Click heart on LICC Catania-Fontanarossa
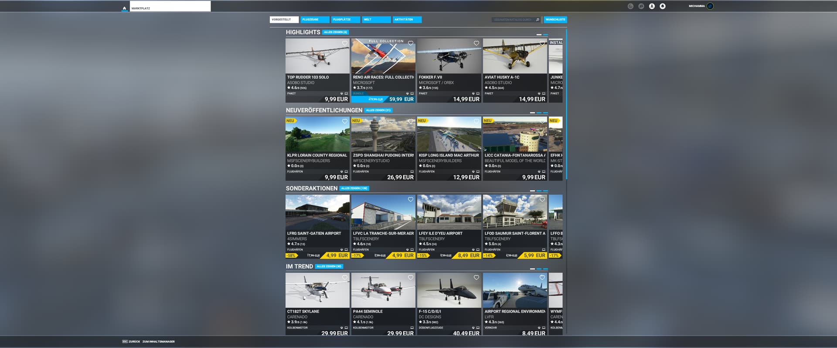This screenshot has height=348, width=837. pyautogui.click(x=542, y=121)
